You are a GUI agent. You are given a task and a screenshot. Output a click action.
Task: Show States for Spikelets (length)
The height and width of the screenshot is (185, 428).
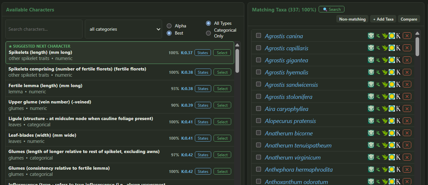203,53
